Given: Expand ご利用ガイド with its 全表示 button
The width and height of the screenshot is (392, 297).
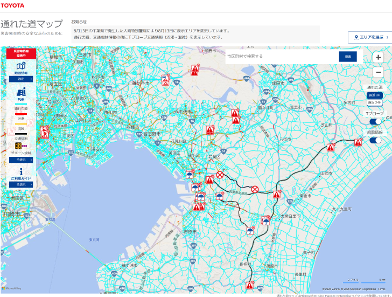Looking at the screenshot, I should tap(21, 185).
